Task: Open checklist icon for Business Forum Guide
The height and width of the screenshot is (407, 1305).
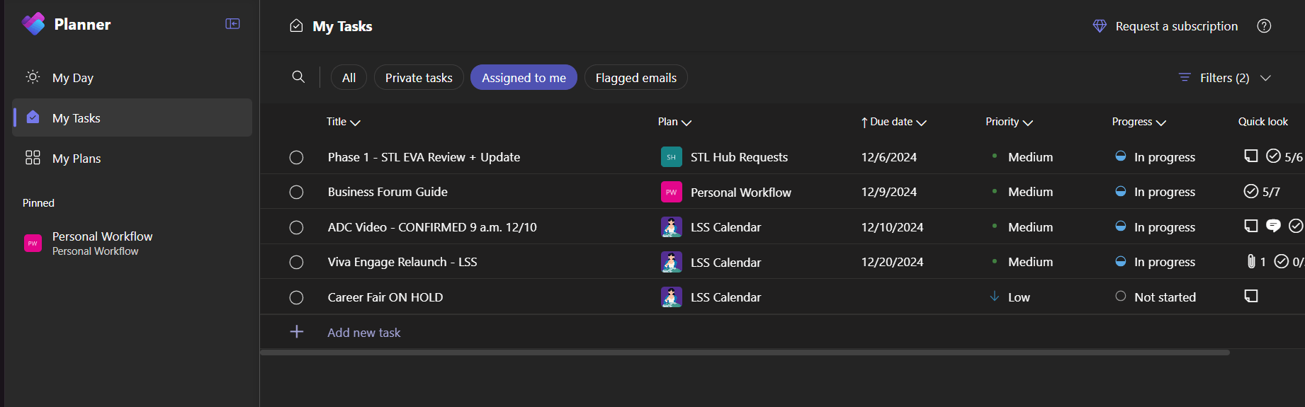Action: pos(1251,191)
